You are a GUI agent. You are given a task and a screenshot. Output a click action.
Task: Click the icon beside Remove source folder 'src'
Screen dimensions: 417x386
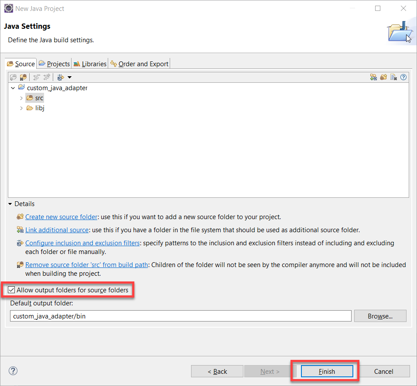(20, 264)
